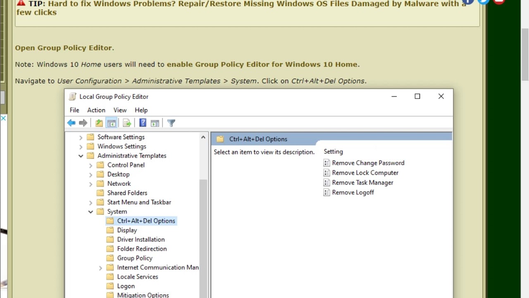Maximize the Local Group Policy Editor window
Screen dimensions: 529x298
(x=417, y=96)
